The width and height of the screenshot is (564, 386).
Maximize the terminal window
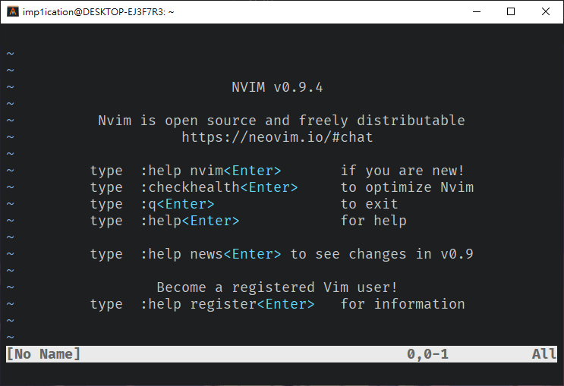click(x=510, y=11)
